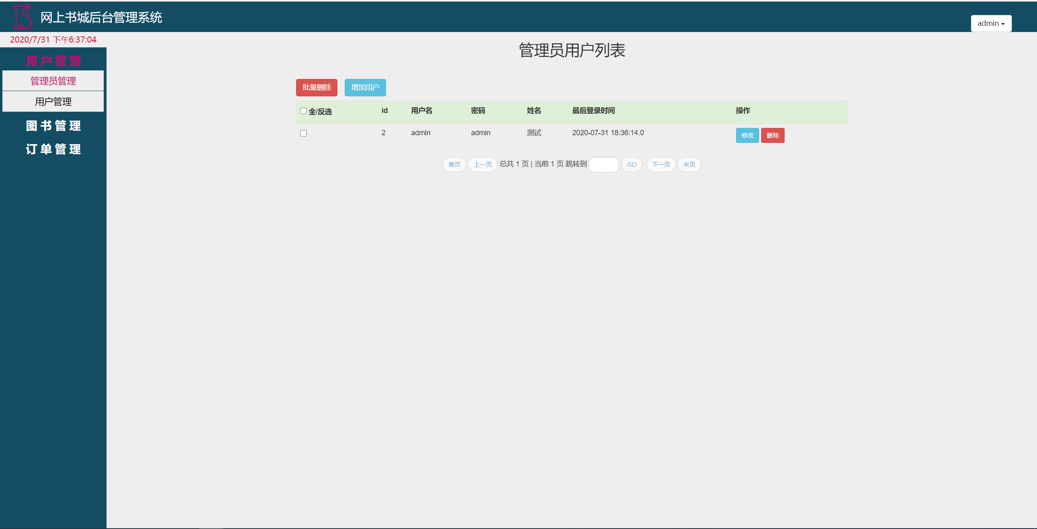Expand the book management sidebar section
Screen dimensions: 1037x529
[53, 126]
